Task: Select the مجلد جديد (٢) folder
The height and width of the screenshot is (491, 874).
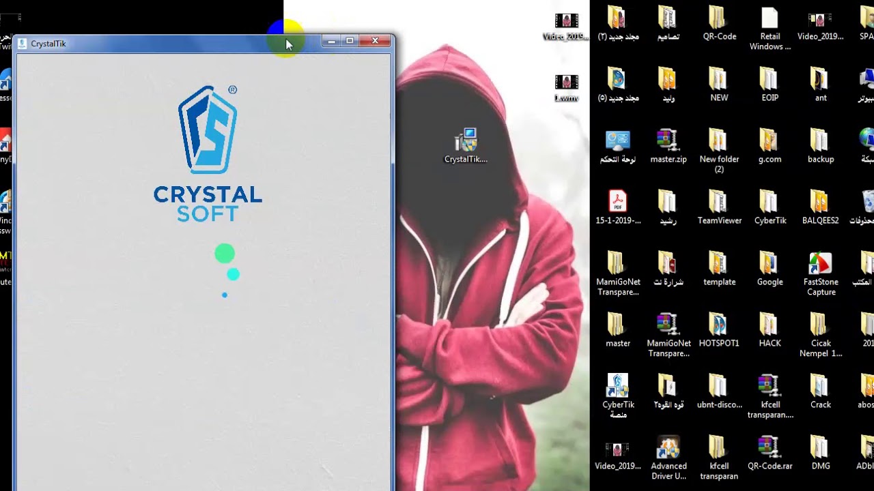Action: coord(617,24)
